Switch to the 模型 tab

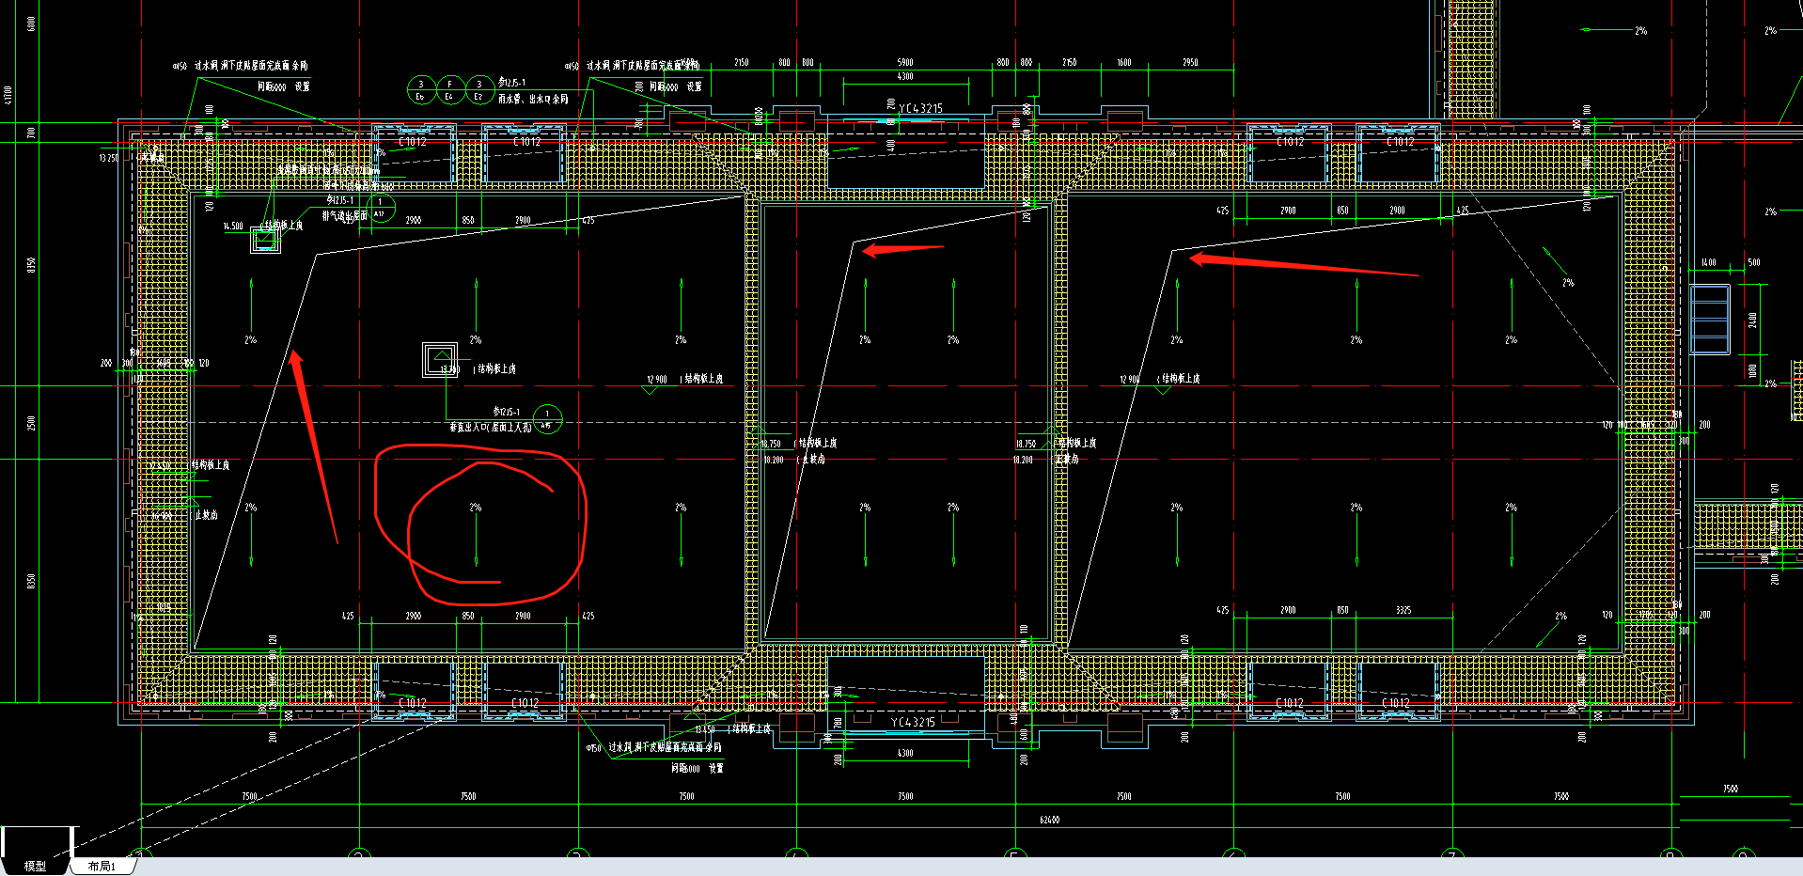[35, 866]
